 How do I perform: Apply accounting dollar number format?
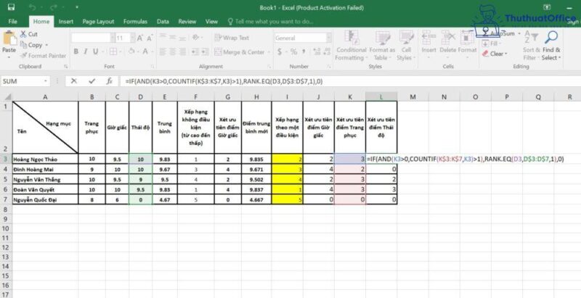280,51
